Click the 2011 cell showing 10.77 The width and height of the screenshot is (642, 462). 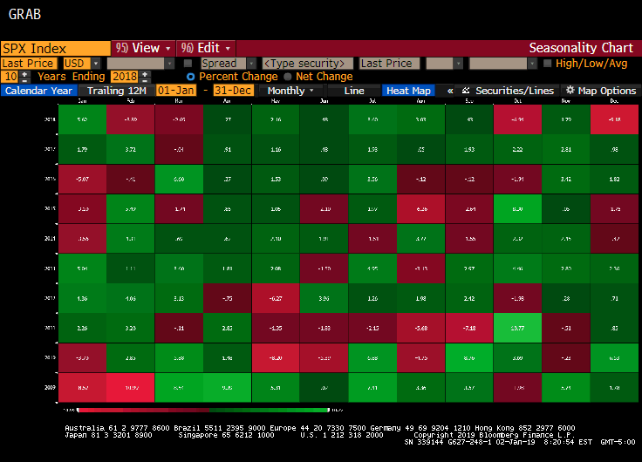click(x=517, y=328)
